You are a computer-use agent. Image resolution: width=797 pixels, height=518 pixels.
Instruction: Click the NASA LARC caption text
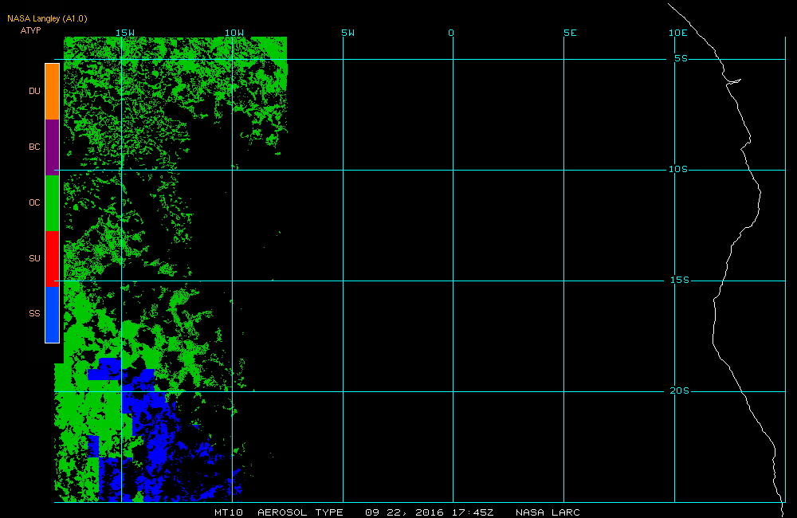548,512
